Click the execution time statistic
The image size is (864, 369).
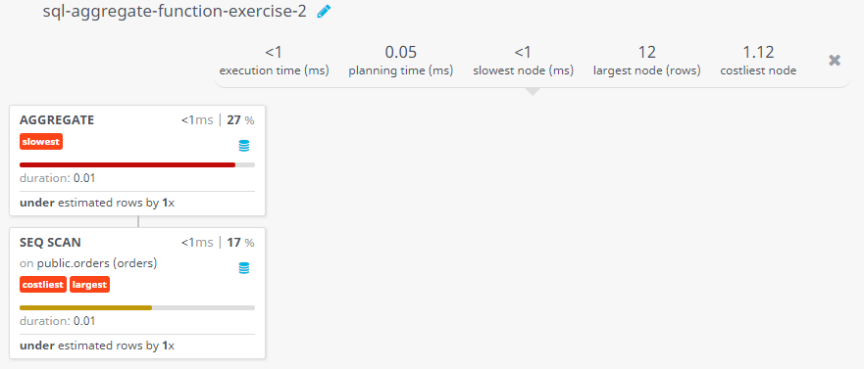pos(274,61)
